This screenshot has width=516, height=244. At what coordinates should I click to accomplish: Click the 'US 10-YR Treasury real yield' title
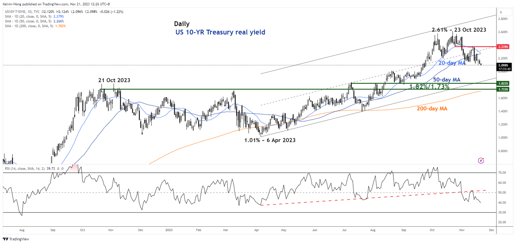220,32
